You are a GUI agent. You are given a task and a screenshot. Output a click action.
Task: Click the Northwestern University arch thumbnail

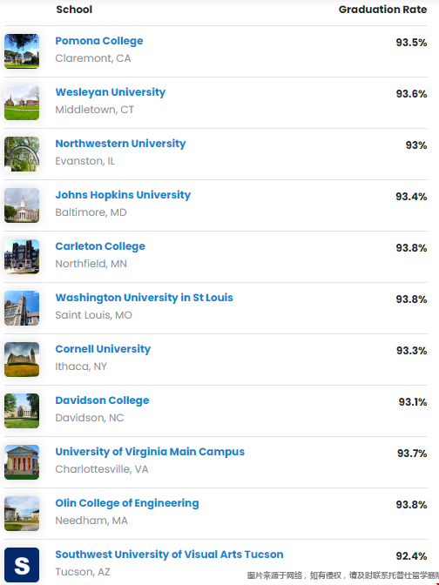click(22, 154)
